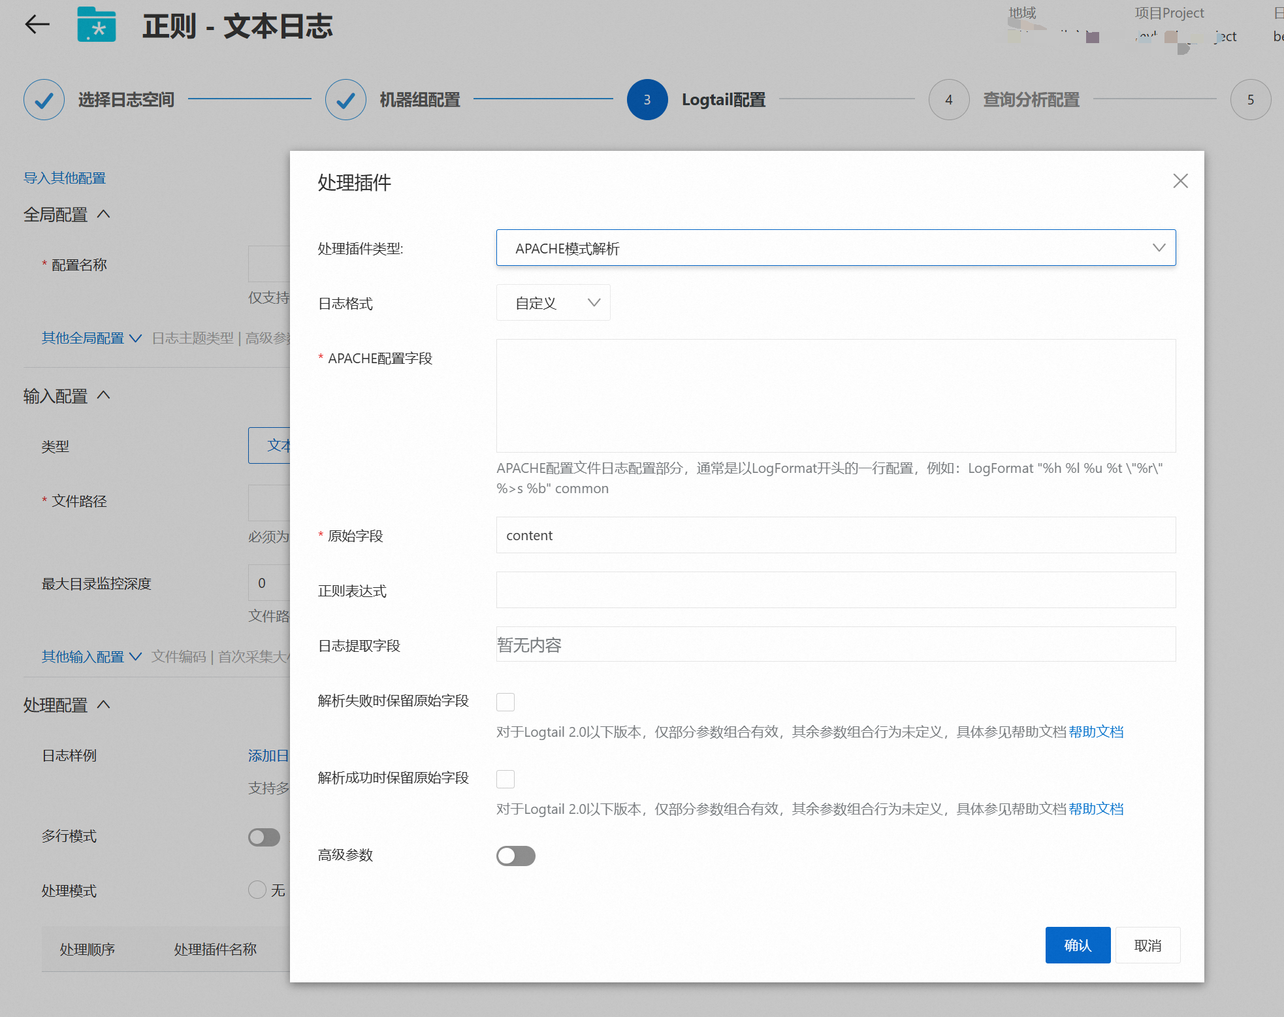Click into the APACHE配置字段 text area
This screenshot has width=1284, height=1017.
tap(836, 396)
